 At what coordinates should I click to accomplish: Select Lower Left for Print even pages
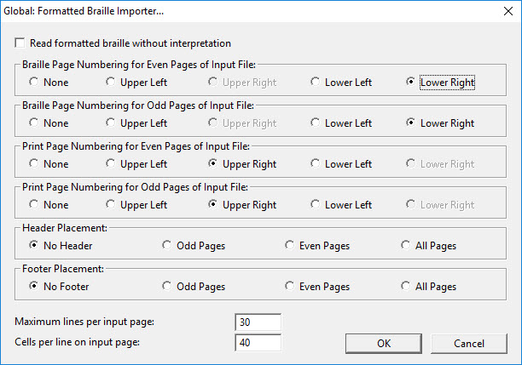click(316, 164)
